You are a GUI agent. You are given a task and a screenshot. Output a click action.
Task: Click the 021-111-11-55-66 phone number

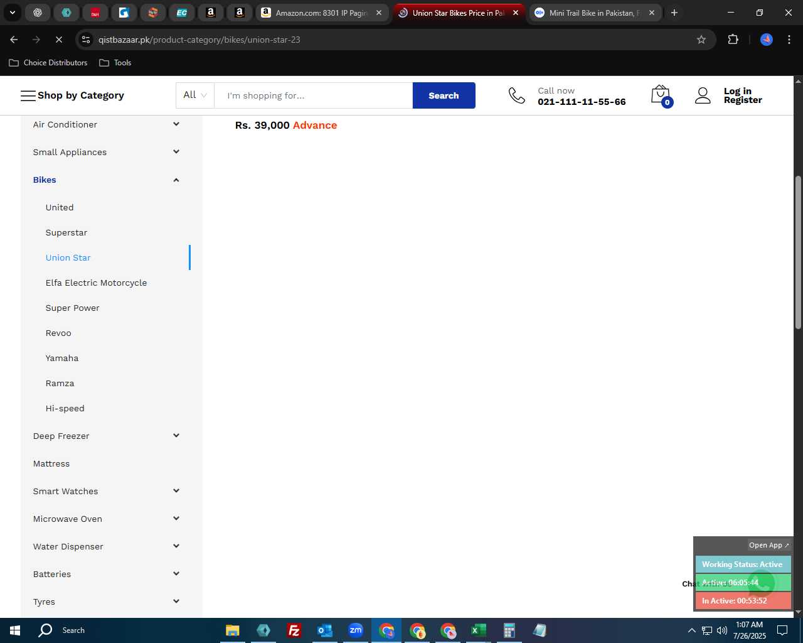(x=582, y=102)
